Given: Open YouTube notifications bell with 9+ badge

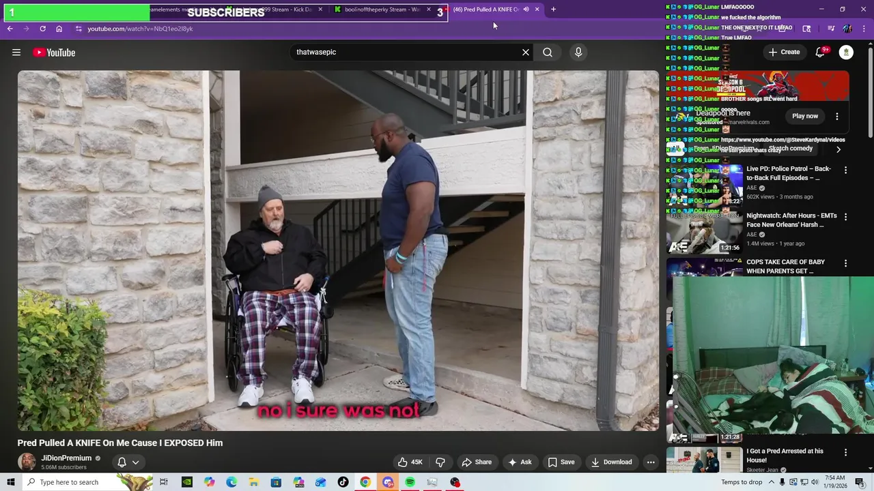Looking at the screenshot, I should (x=821, y=52).
